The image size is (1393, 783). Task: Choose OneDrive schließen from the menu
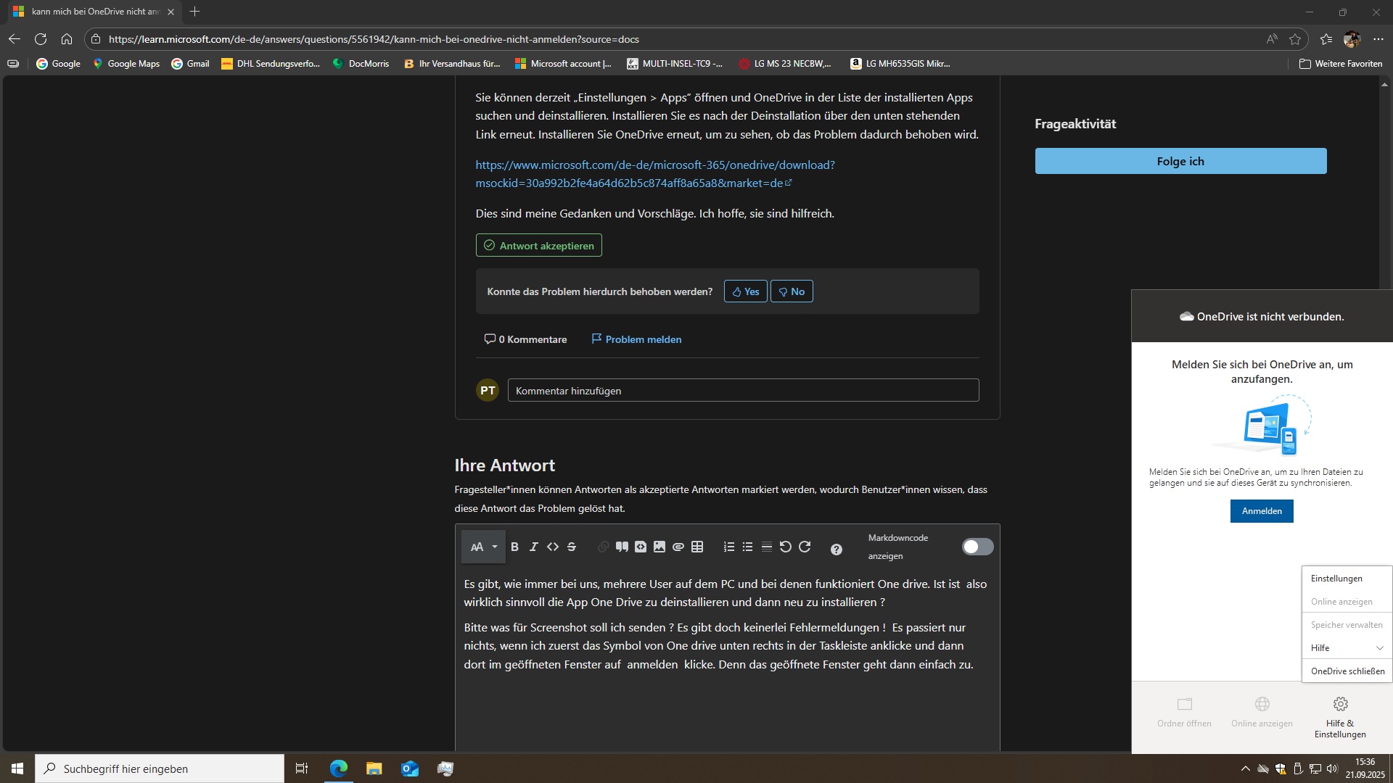click(1347, 671)
